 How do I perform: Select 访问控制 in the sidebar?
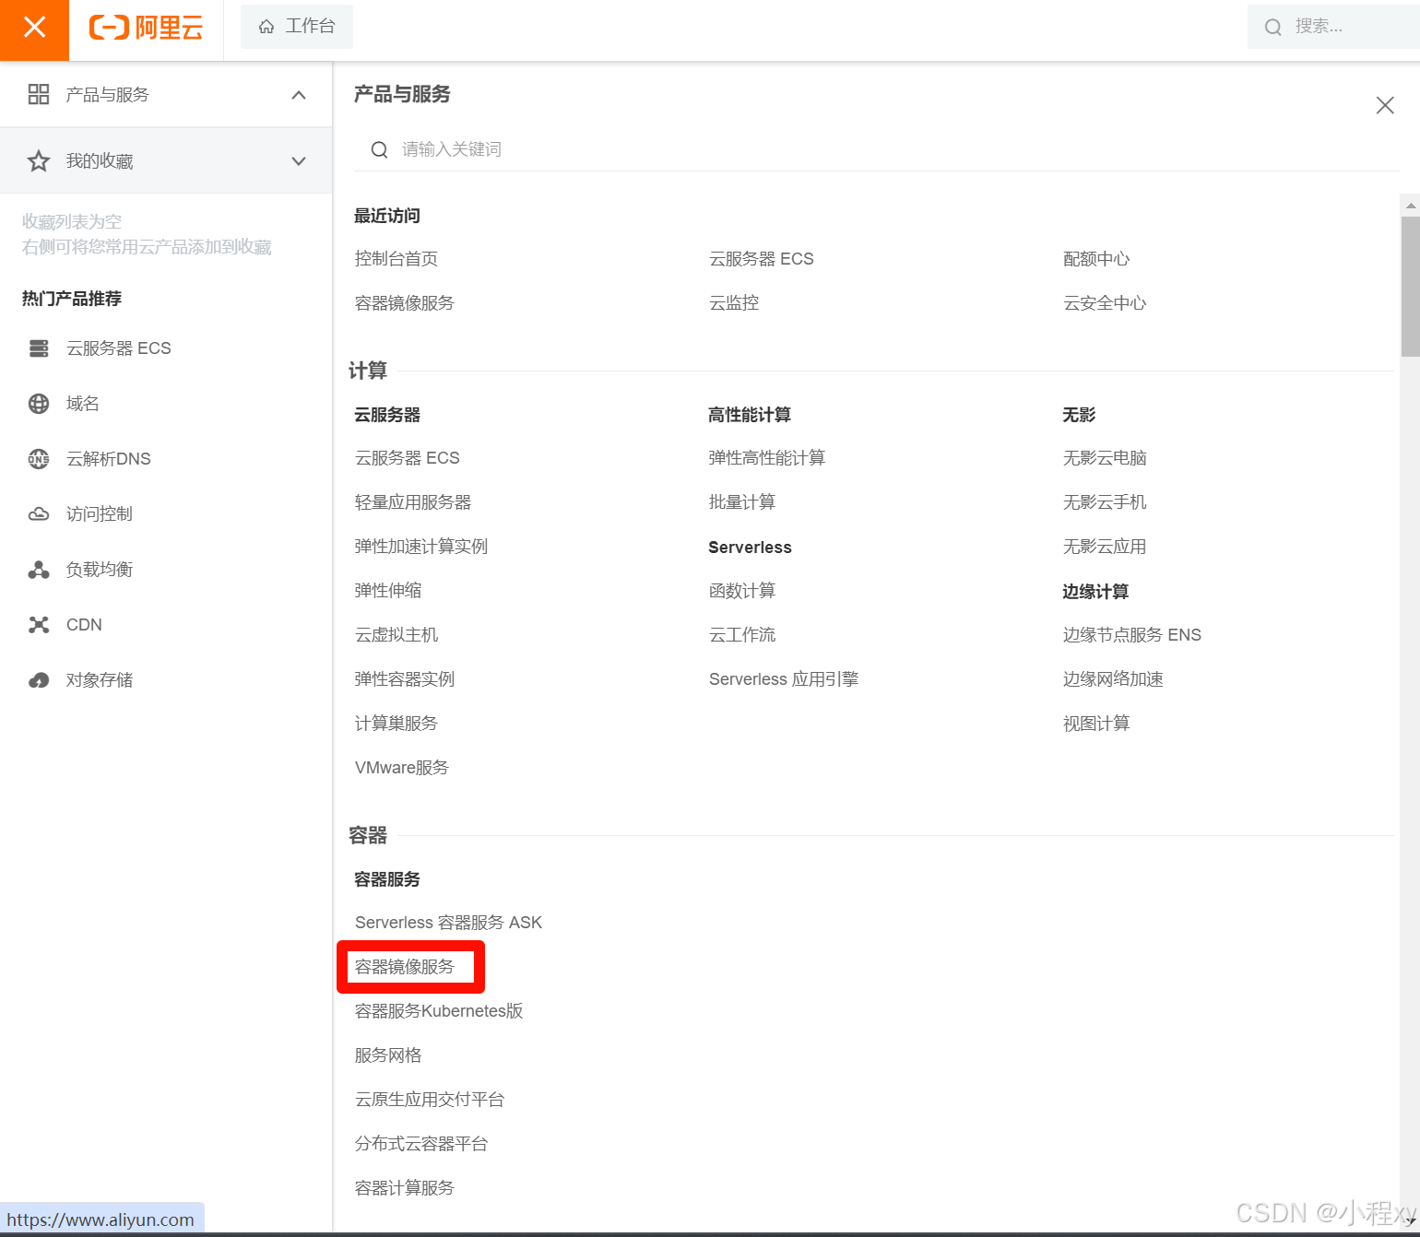[100, 514]
